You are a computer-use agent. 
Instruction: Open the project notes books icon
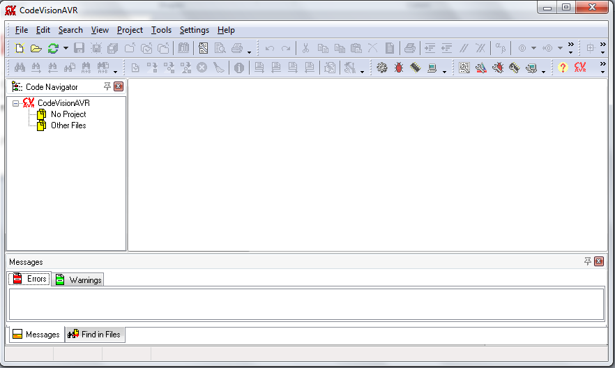pos(183,48)
